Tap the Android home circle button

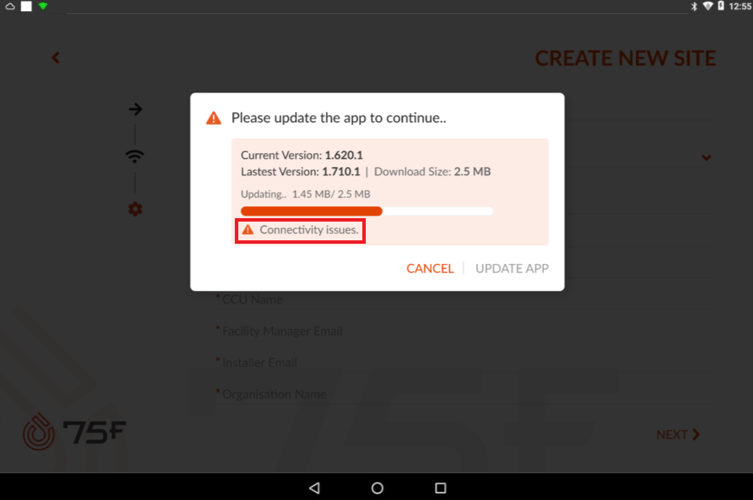(378, 488)
